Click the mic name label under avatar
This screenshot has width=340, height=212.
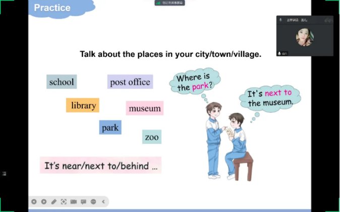pos(282,53)
